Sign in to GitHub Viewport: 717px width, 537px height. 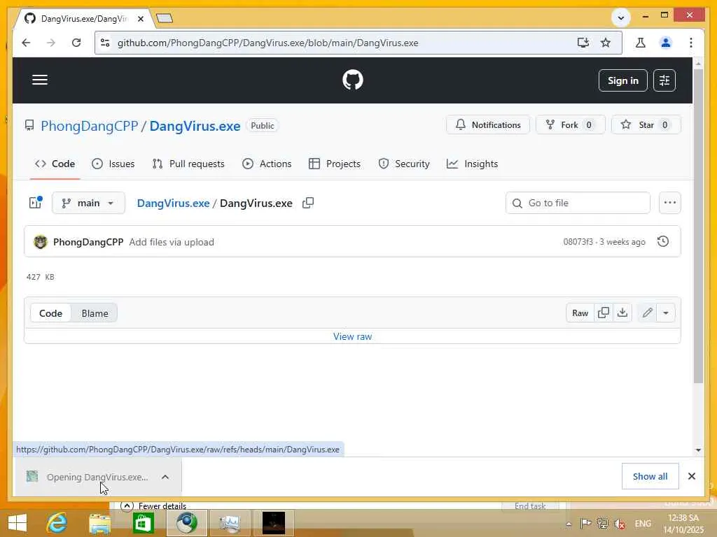622,80
